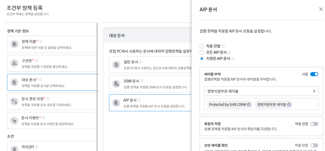Click the document event cursor icon

click(x=14, y=120)
